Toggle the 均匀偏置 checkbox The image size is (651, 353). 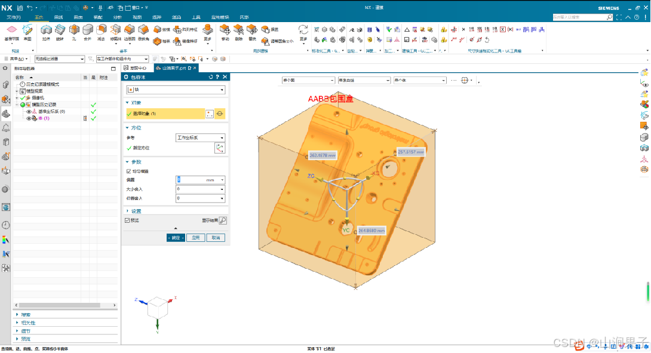(x=128, y=171)
